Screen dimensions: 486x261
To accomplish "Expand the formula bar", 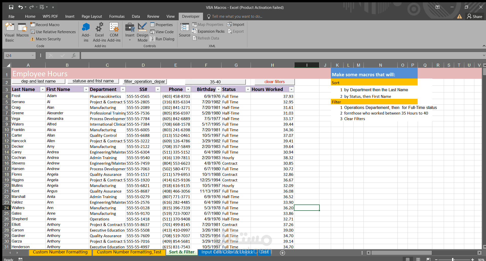I will coord(484,55).
